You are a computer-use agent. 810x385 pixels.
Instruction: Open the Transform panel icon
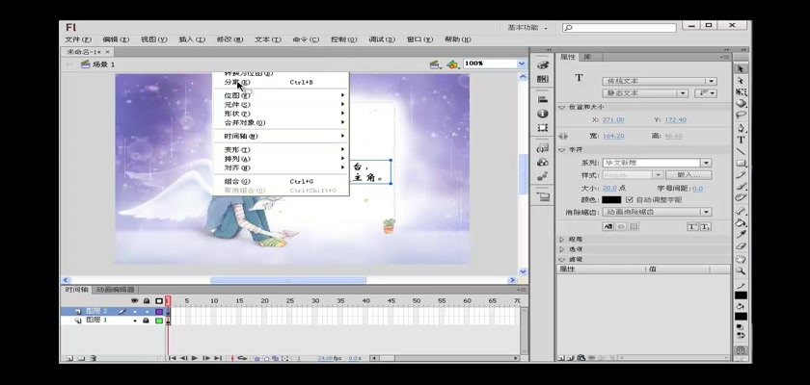click(x=542, y=127)
